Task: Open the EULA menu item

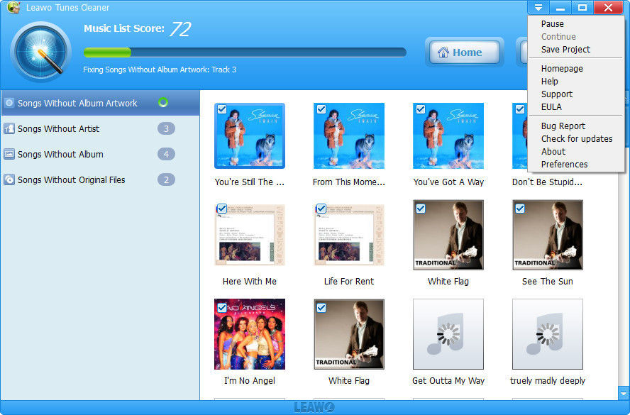Action: coord(551,107)
